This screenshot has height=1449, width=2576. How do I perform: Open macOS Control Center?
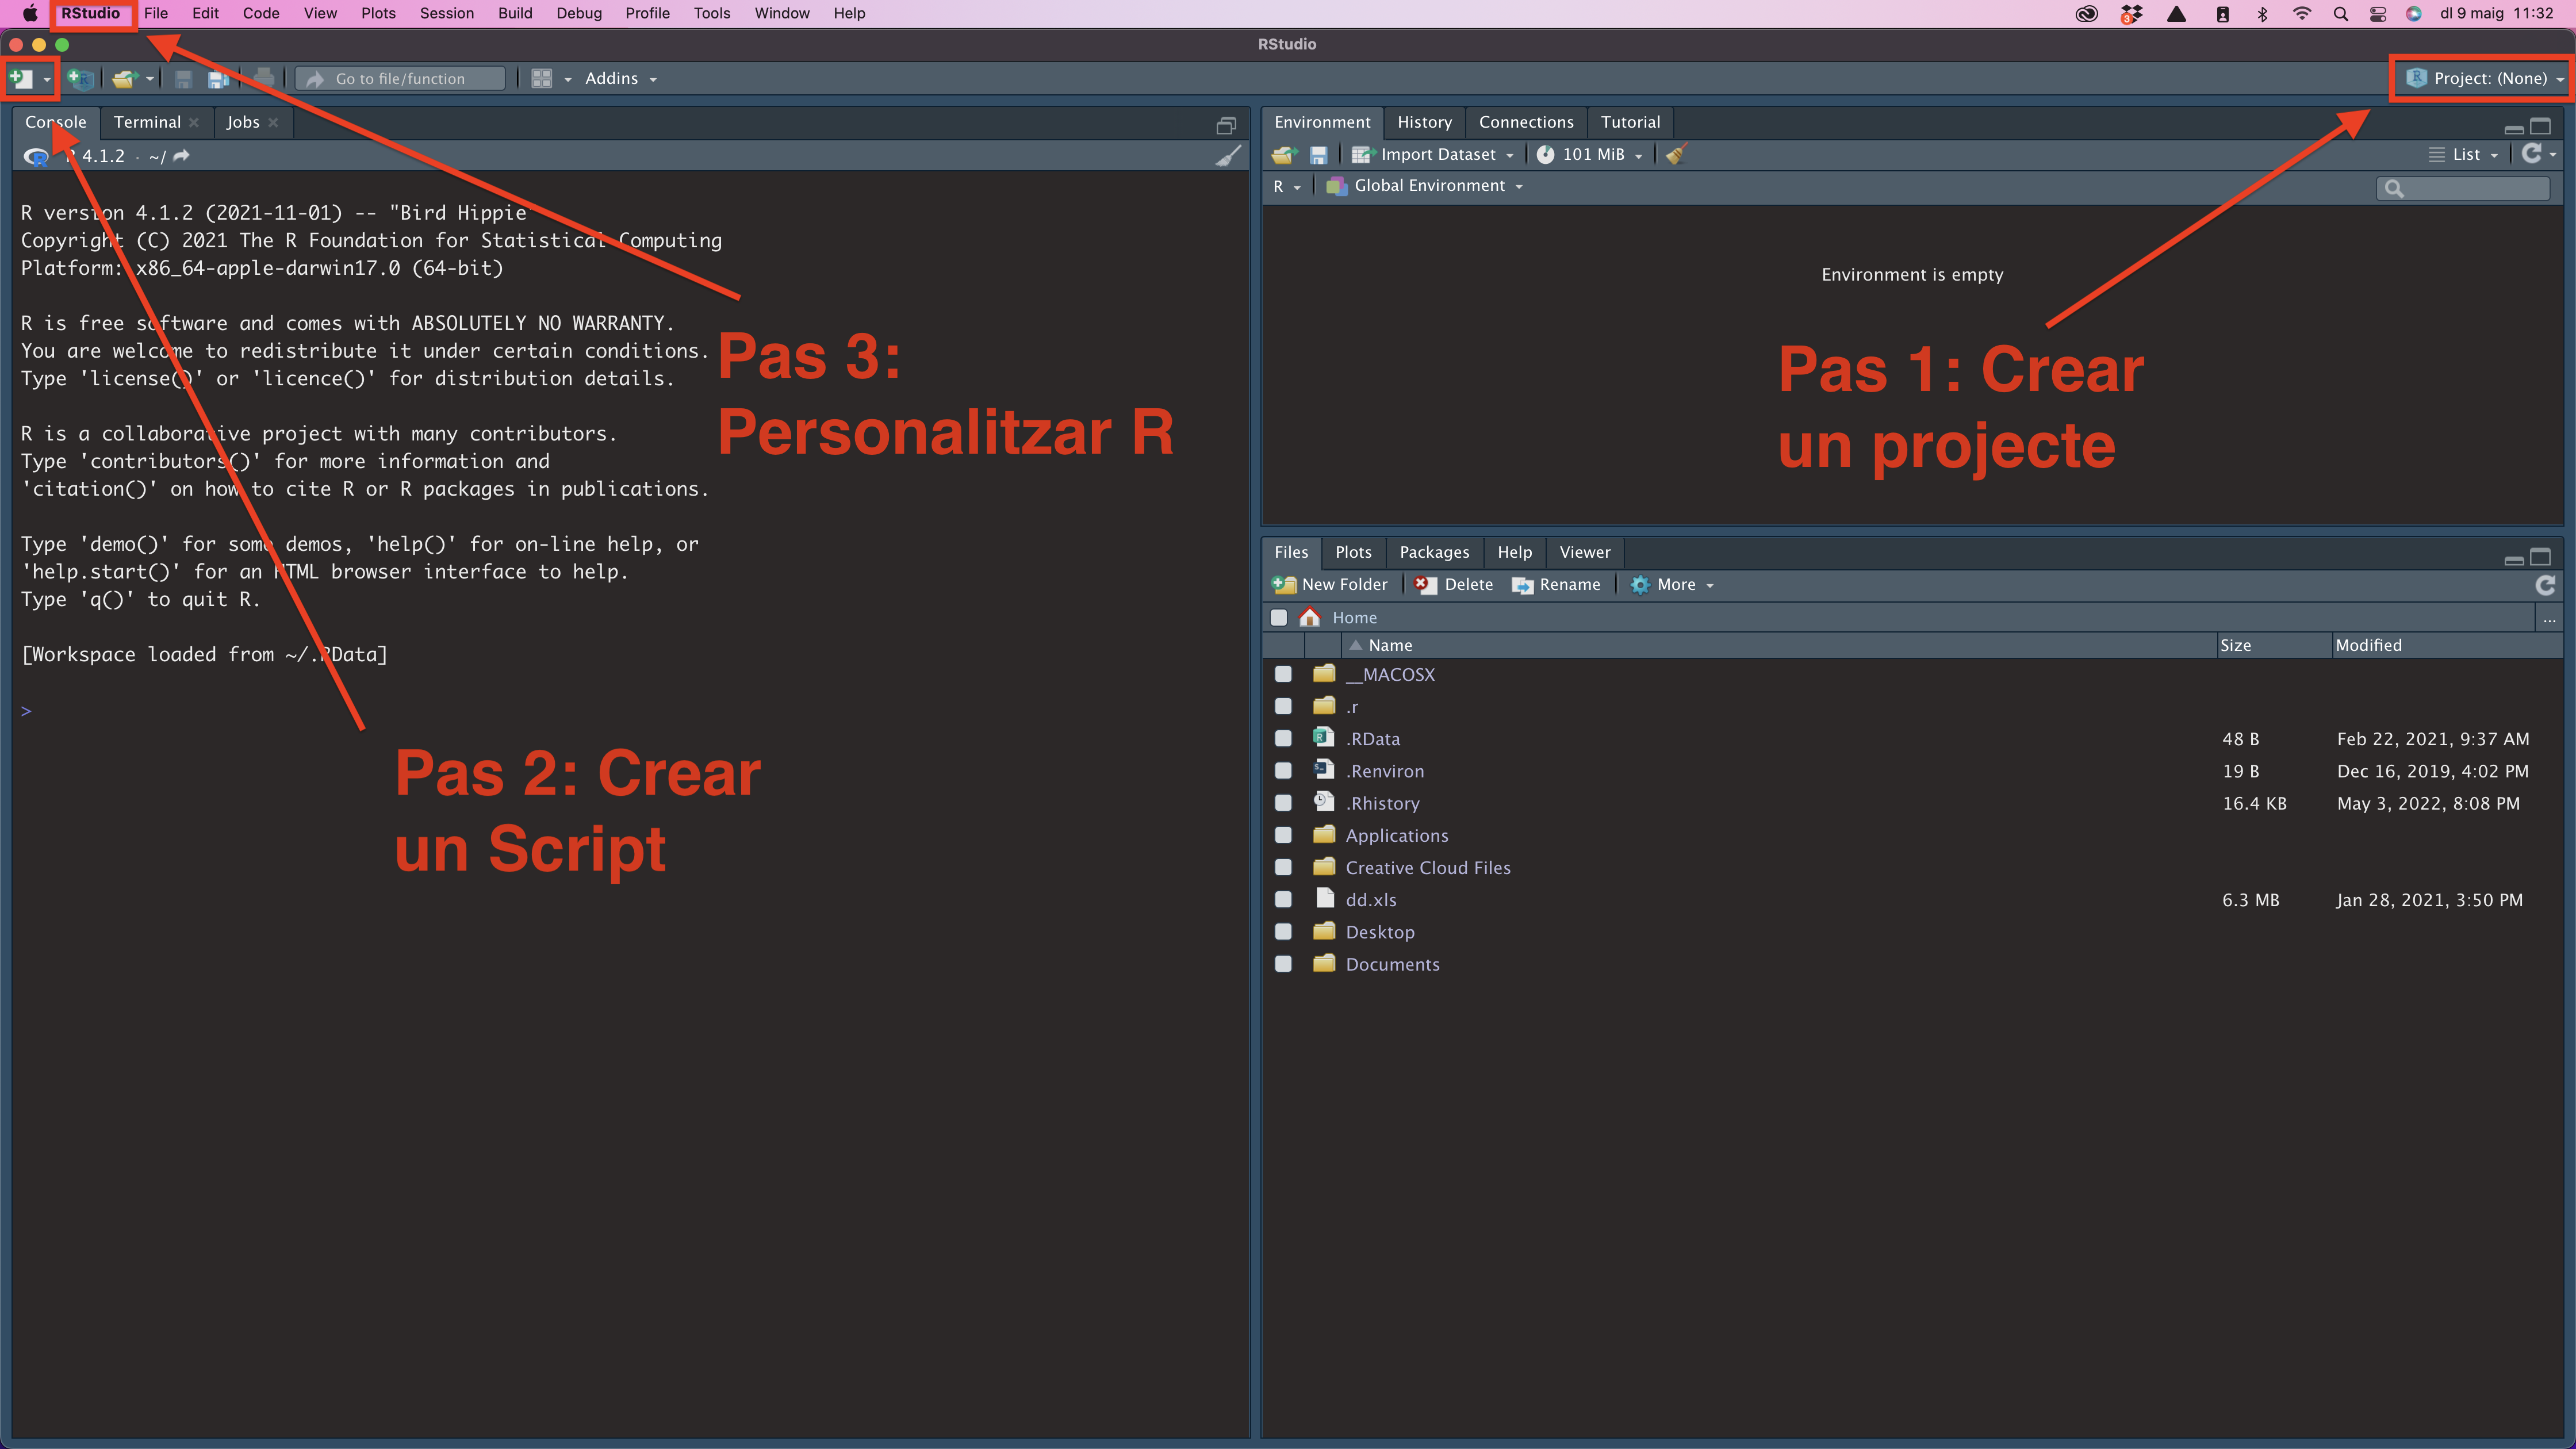click(2378, 14)
